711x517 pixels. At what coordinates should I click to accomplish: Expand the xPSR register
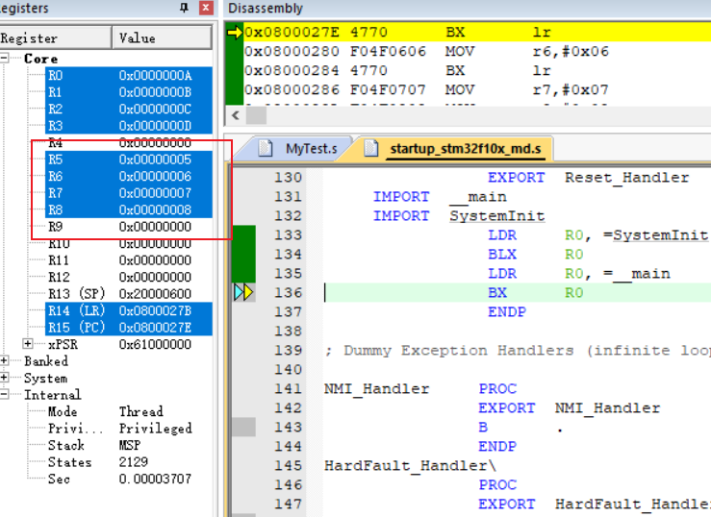(x=28, y=344)
